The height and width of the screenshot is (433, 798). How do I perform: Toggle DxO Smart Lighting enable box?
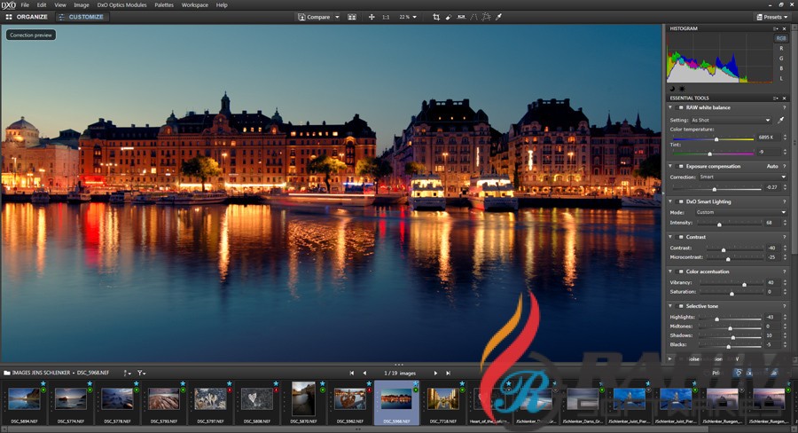(681, 201)
